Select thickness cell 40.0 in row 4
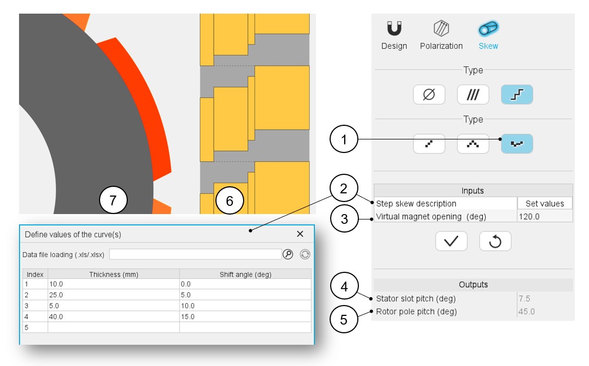The width and height of the screenshot is (589, 366). 114,317
